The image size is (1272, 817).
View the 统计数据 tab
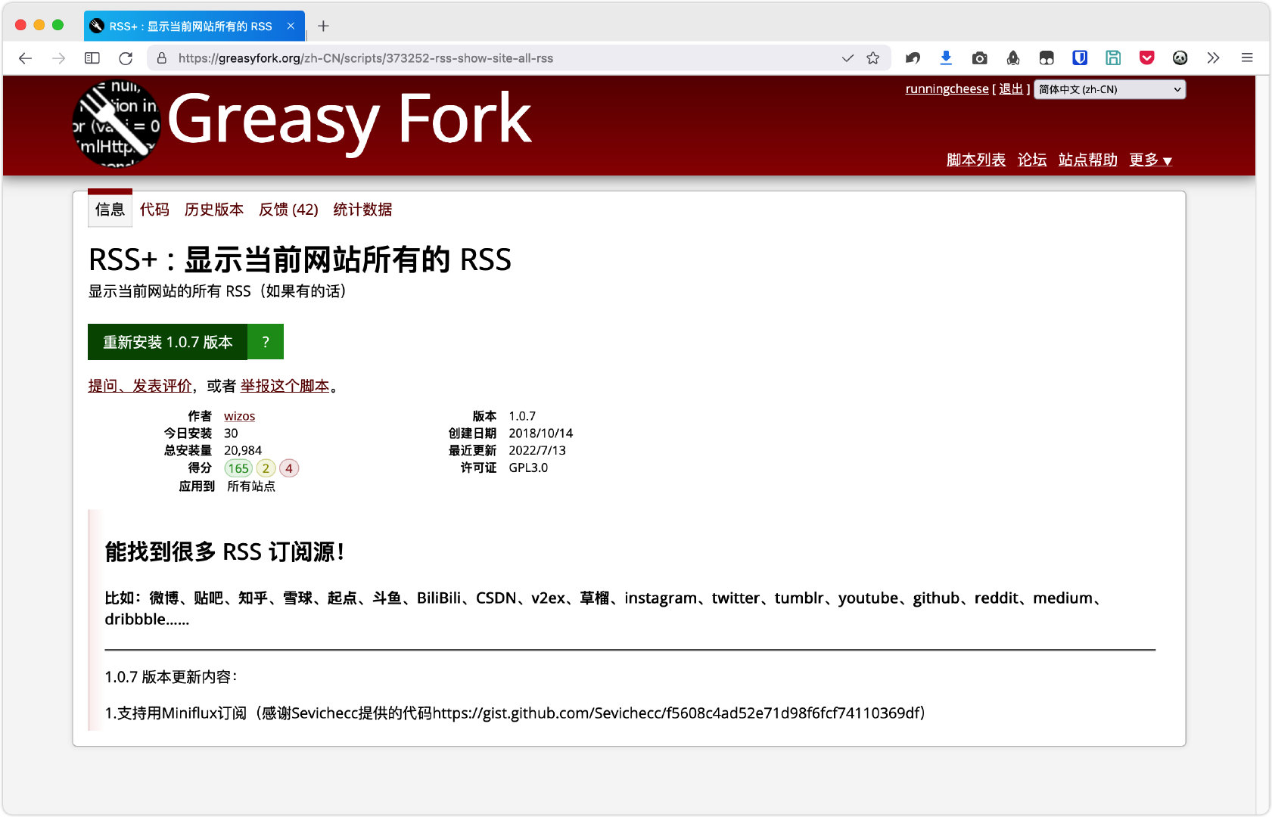(362, 210)
